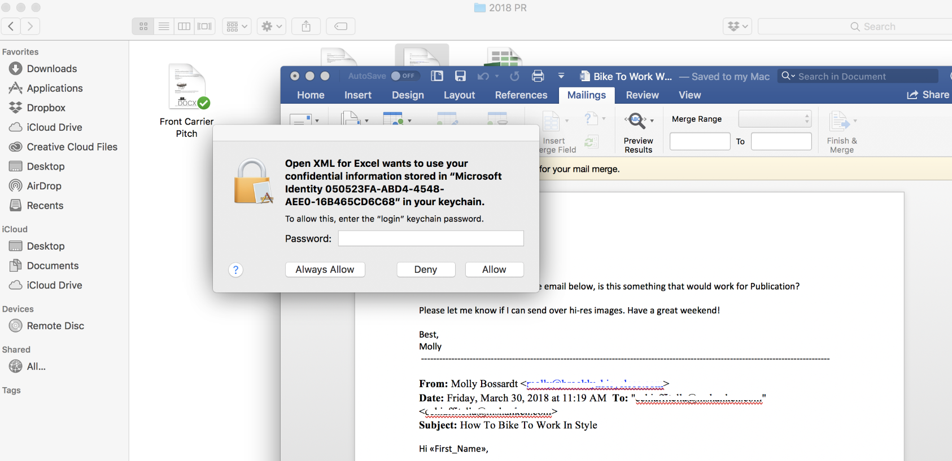Click the Print icon in Word toolbar

click(x=538, y=76)
